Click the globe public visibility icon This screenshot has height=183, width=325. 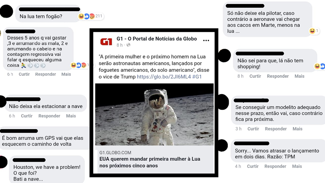tap(129, 45)
